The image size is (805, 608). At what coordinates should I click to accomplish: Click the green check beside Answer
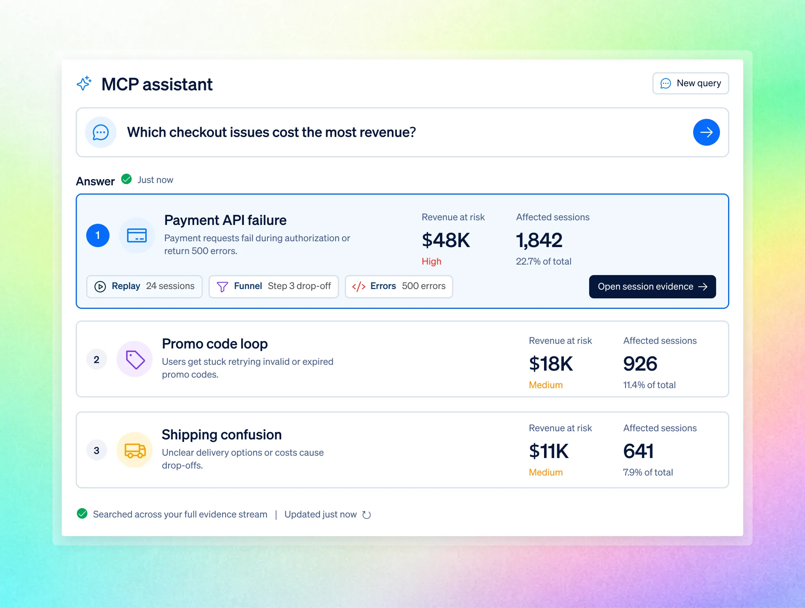pos(126,179)
